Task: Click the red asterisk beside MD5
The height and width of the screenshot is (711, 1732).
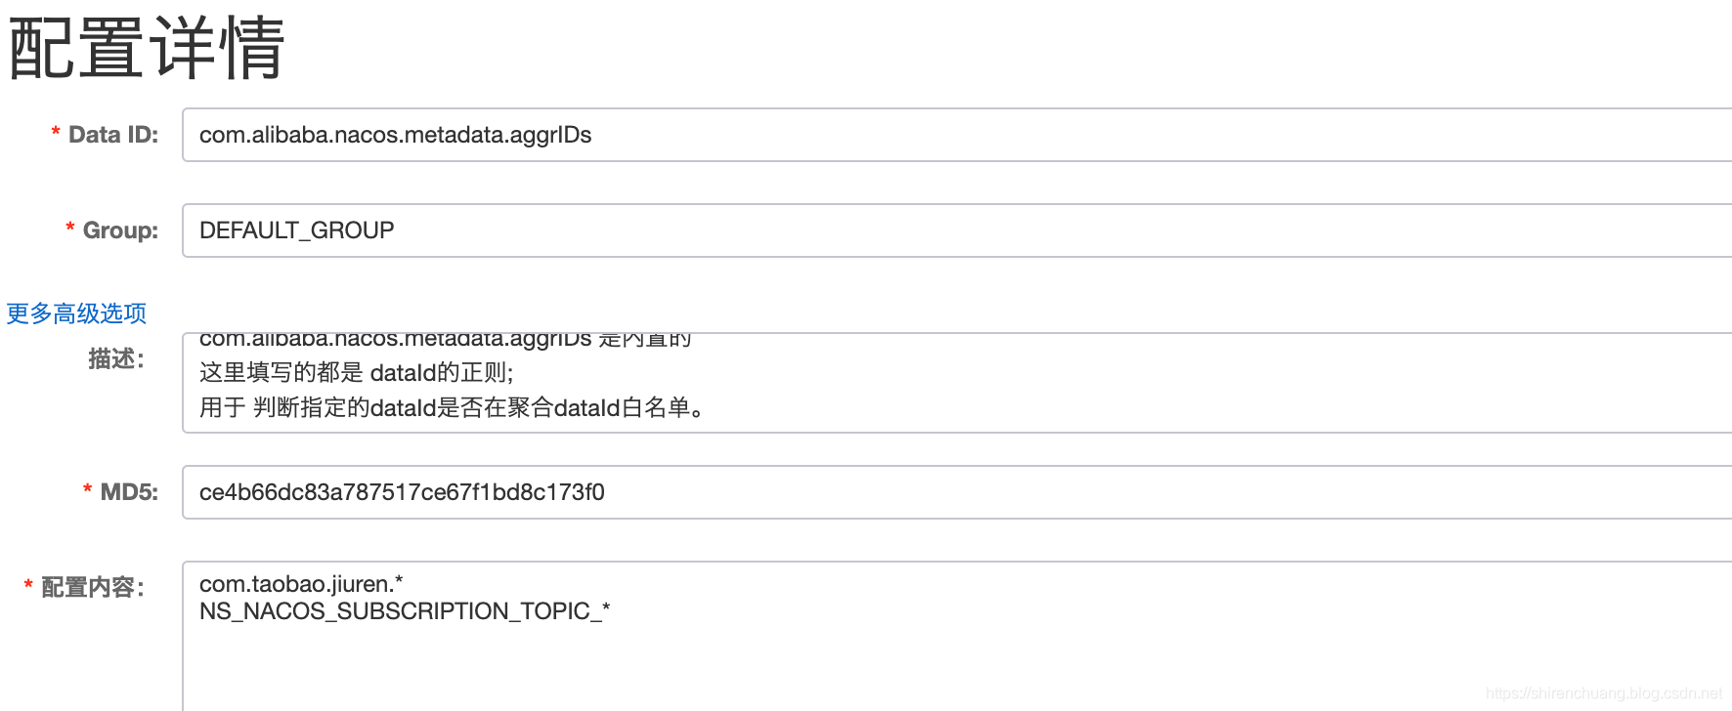Action: 88,490
